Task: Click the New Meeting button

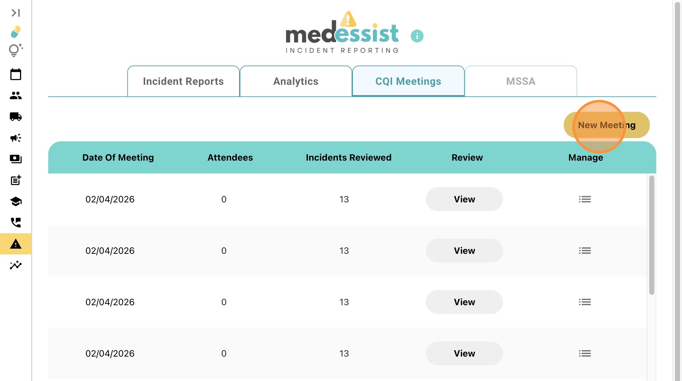Action: pos(606,125)
